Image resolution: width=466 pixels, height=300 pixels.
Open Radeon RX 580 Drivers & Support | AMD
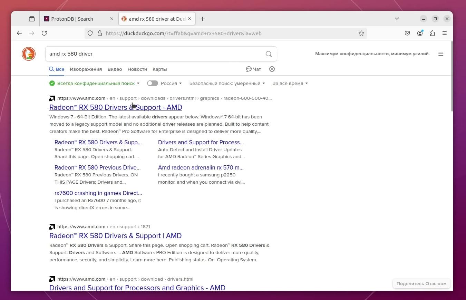[115, 236]
